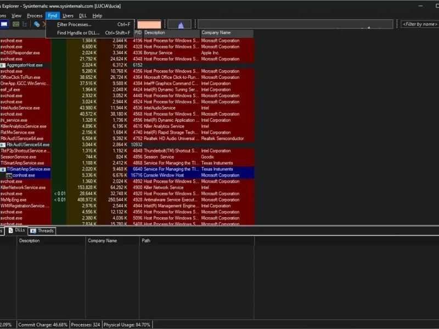Screen dimensions: 439x329
Task: Select the mDNSResponder.exe process row
Action: [x=127, y=53]
